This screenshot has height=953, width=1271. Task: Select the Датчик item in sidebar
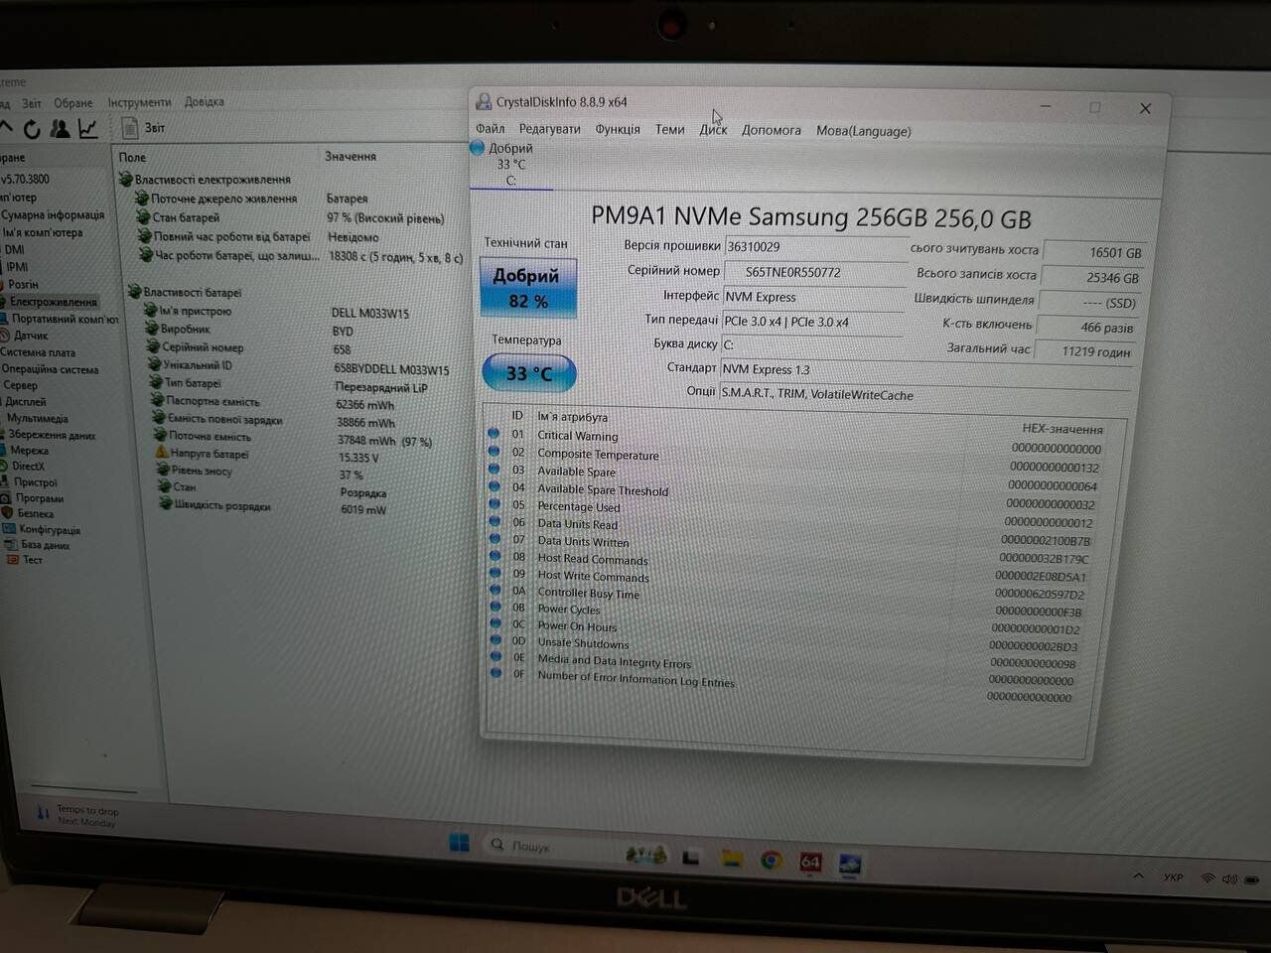pyautogui.click(x=31, y=336)
